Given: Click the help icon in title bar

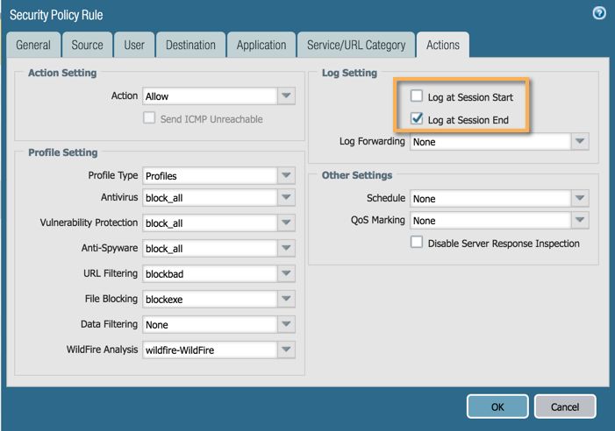Looking at the screenshot, I should 599,14.
